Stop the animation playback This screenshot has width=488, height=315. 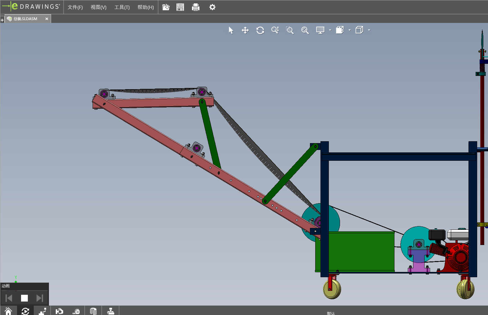click(24, 298)
